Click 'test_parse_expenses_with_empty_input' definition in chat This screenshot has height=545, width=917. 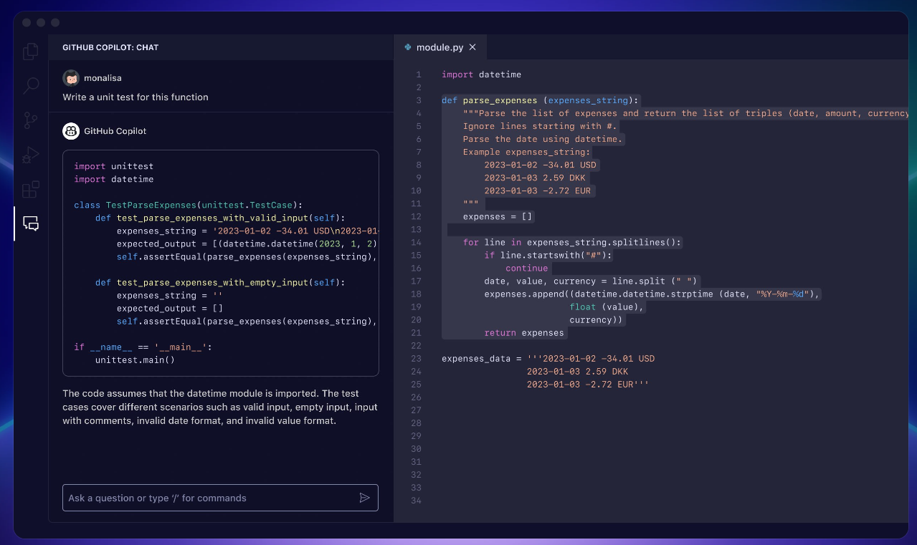220,282
